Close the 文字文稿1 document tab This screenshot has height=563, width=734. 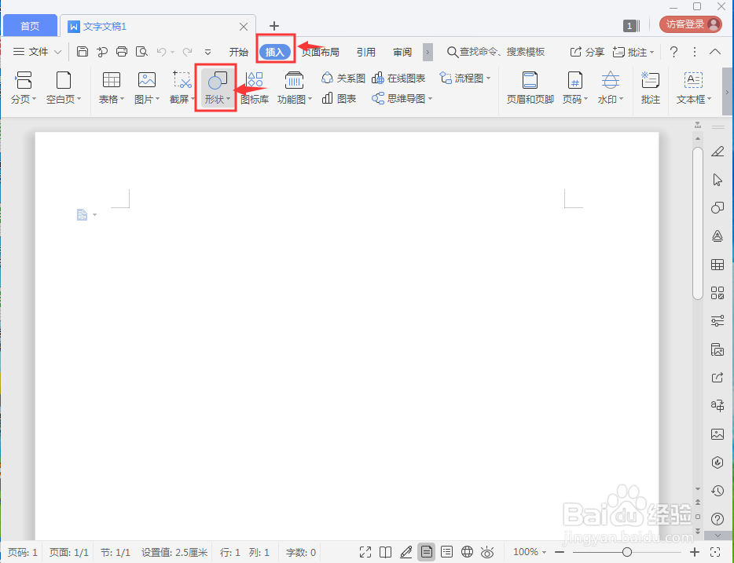click(x=244, y=27)
